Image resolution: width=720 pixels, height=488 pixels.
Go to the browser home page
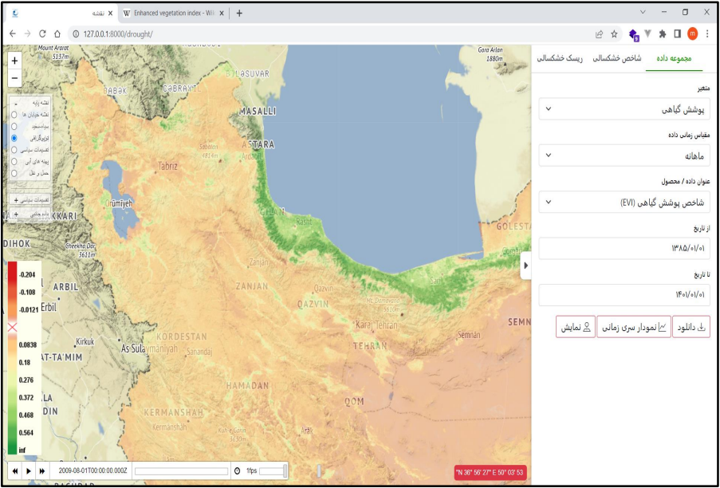tap(57, 34)
